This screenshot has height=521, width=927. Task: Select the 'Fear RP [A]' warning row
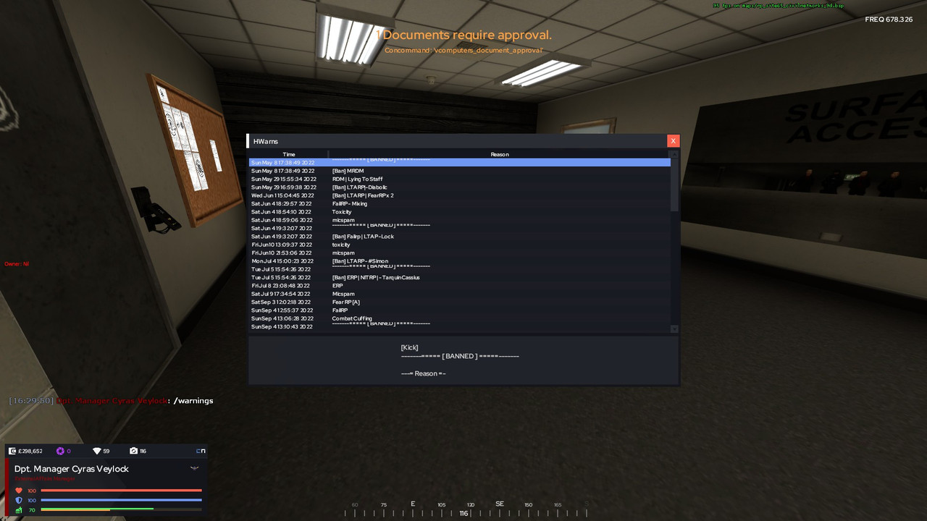460,302
